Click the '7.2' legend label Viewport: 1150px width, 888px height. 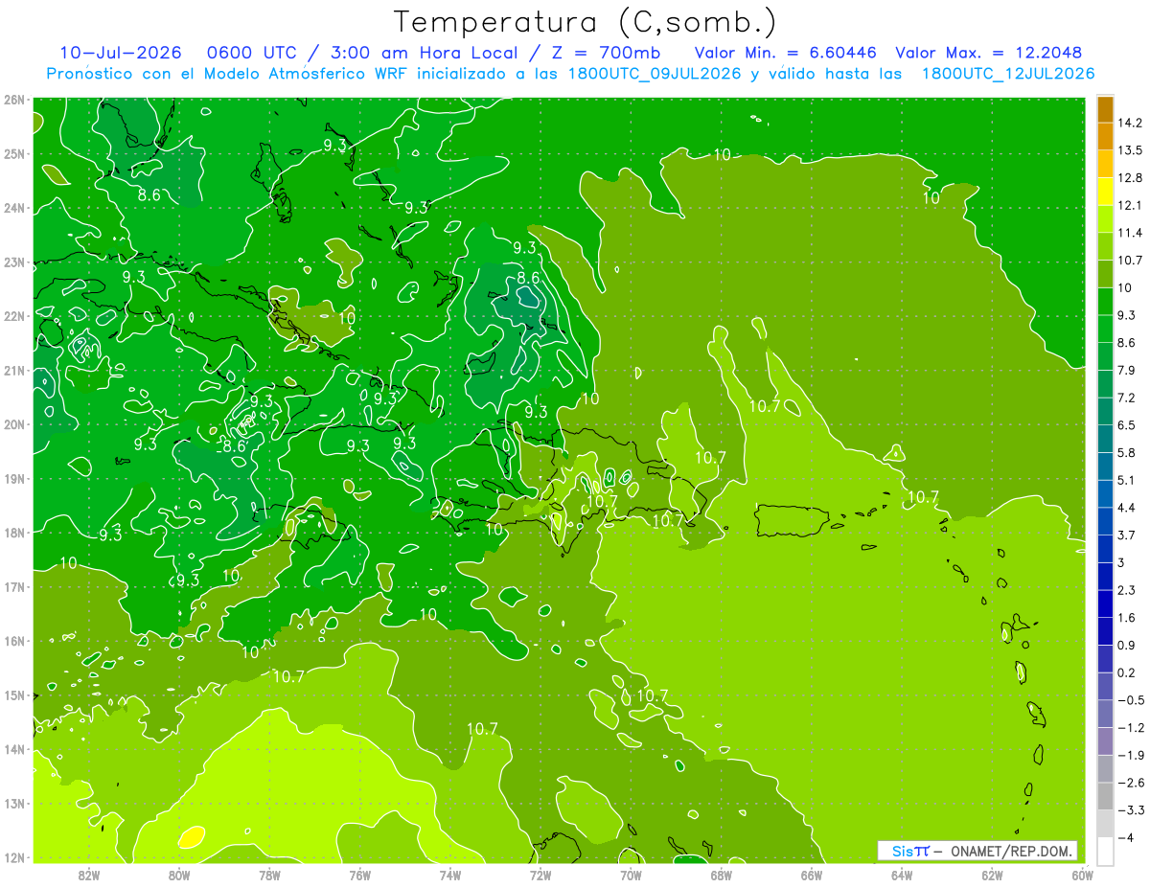1127,398
